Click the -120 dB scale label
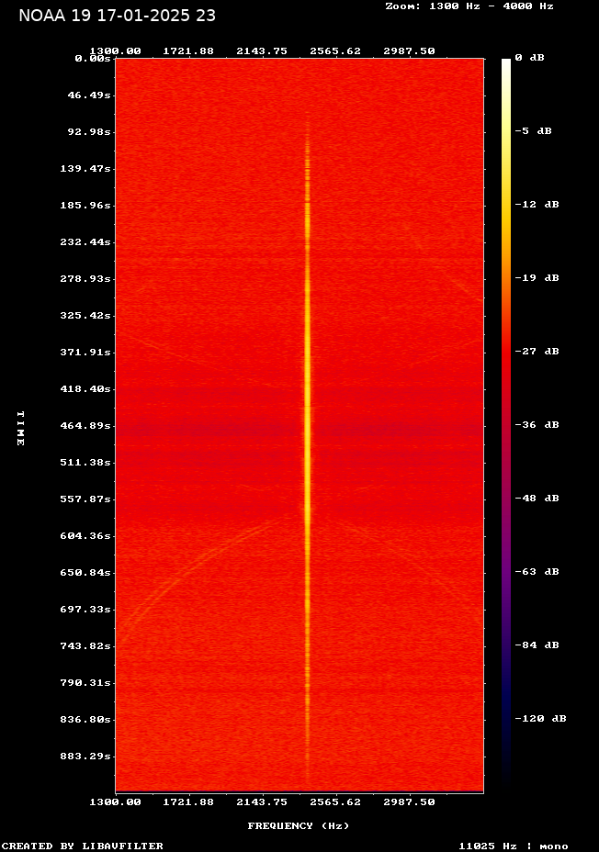The height and width of the screenshot is (852, 599). (541, 718)
